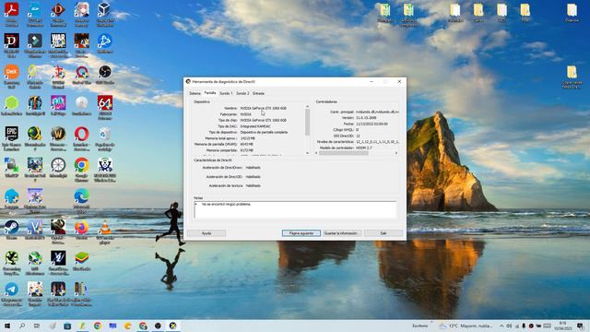Click inside the Notas text box
Screen dimensions: 590x332
(x=295, y=209)
